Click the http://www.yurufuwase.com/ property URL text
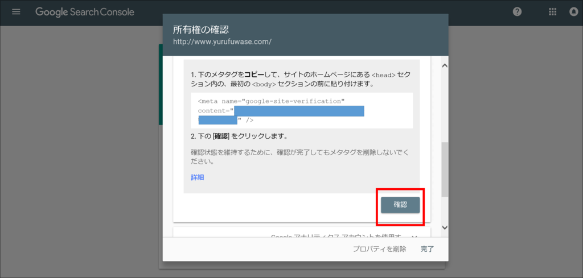This screenshot has height=278, width=583. [223, 42]
